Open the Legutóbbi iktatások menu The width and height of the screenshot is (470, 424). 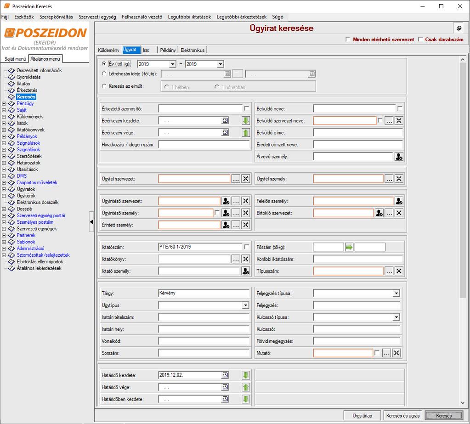[189, 17]
